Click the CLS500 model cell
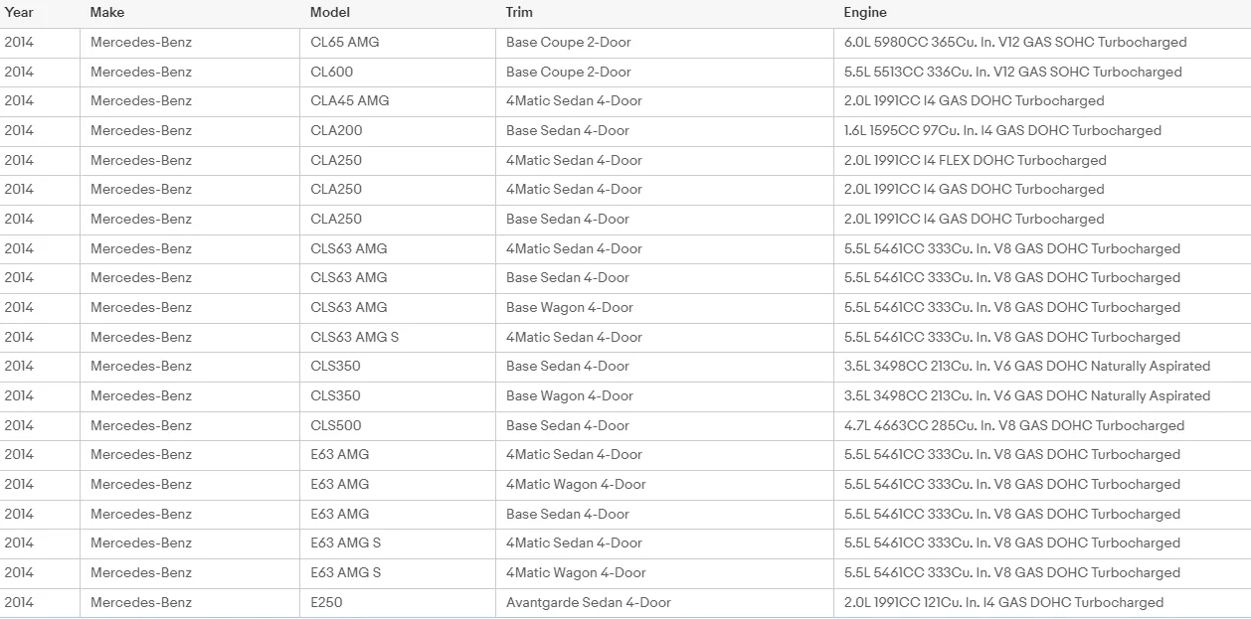The height and width of the screenshot is (619, 1251). 398,425
